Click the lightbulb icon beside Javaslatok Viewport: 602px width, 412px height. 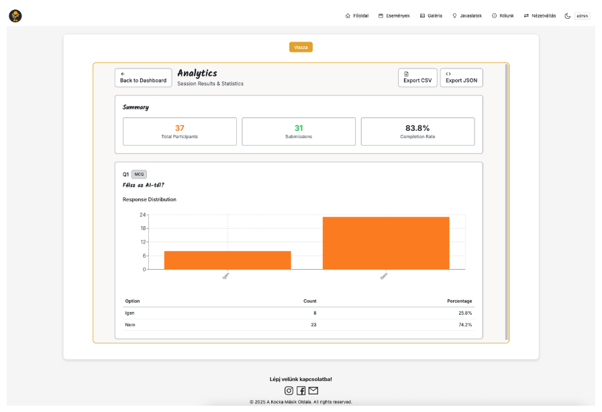tap(454, 15)
